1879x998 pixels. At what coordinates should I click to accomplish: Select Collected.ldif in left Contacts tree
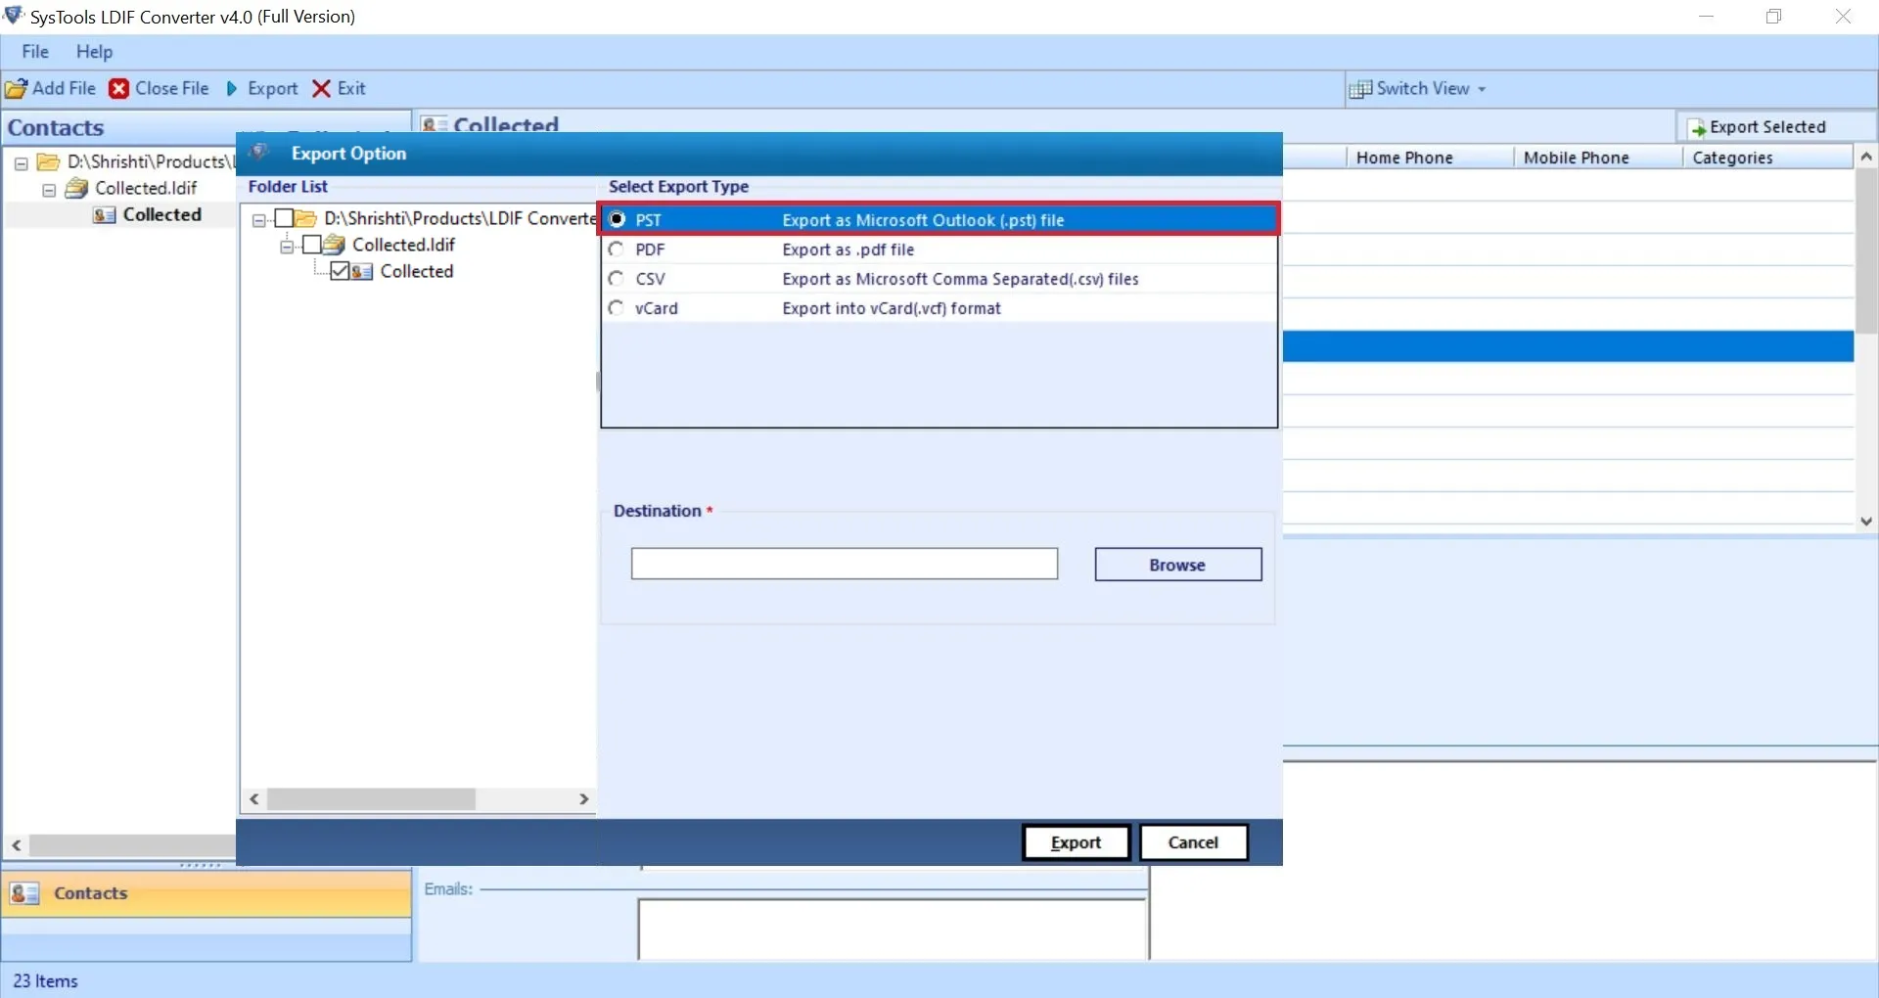pyautogui.click(x=146, y=188)
